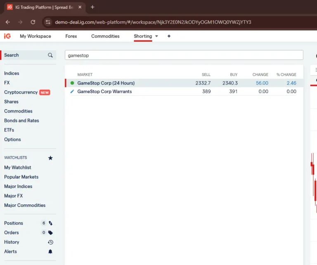
Task: Click the SELL column header
Action: [206, 75]
